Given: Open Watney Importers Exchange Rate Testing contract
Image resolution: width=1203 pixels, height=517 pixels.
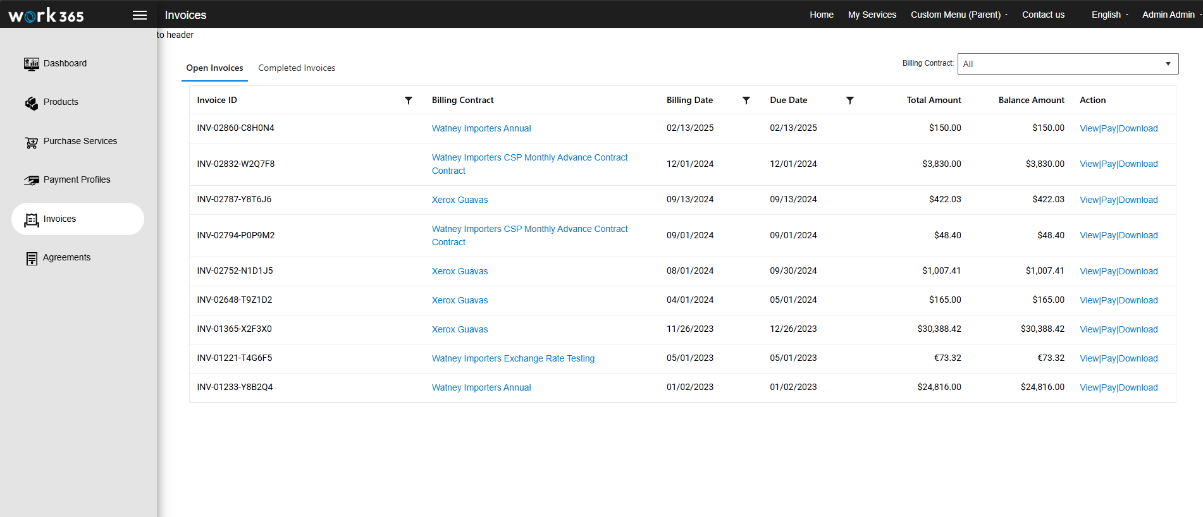Looking at the screenshot, I should tap(513, 358).
